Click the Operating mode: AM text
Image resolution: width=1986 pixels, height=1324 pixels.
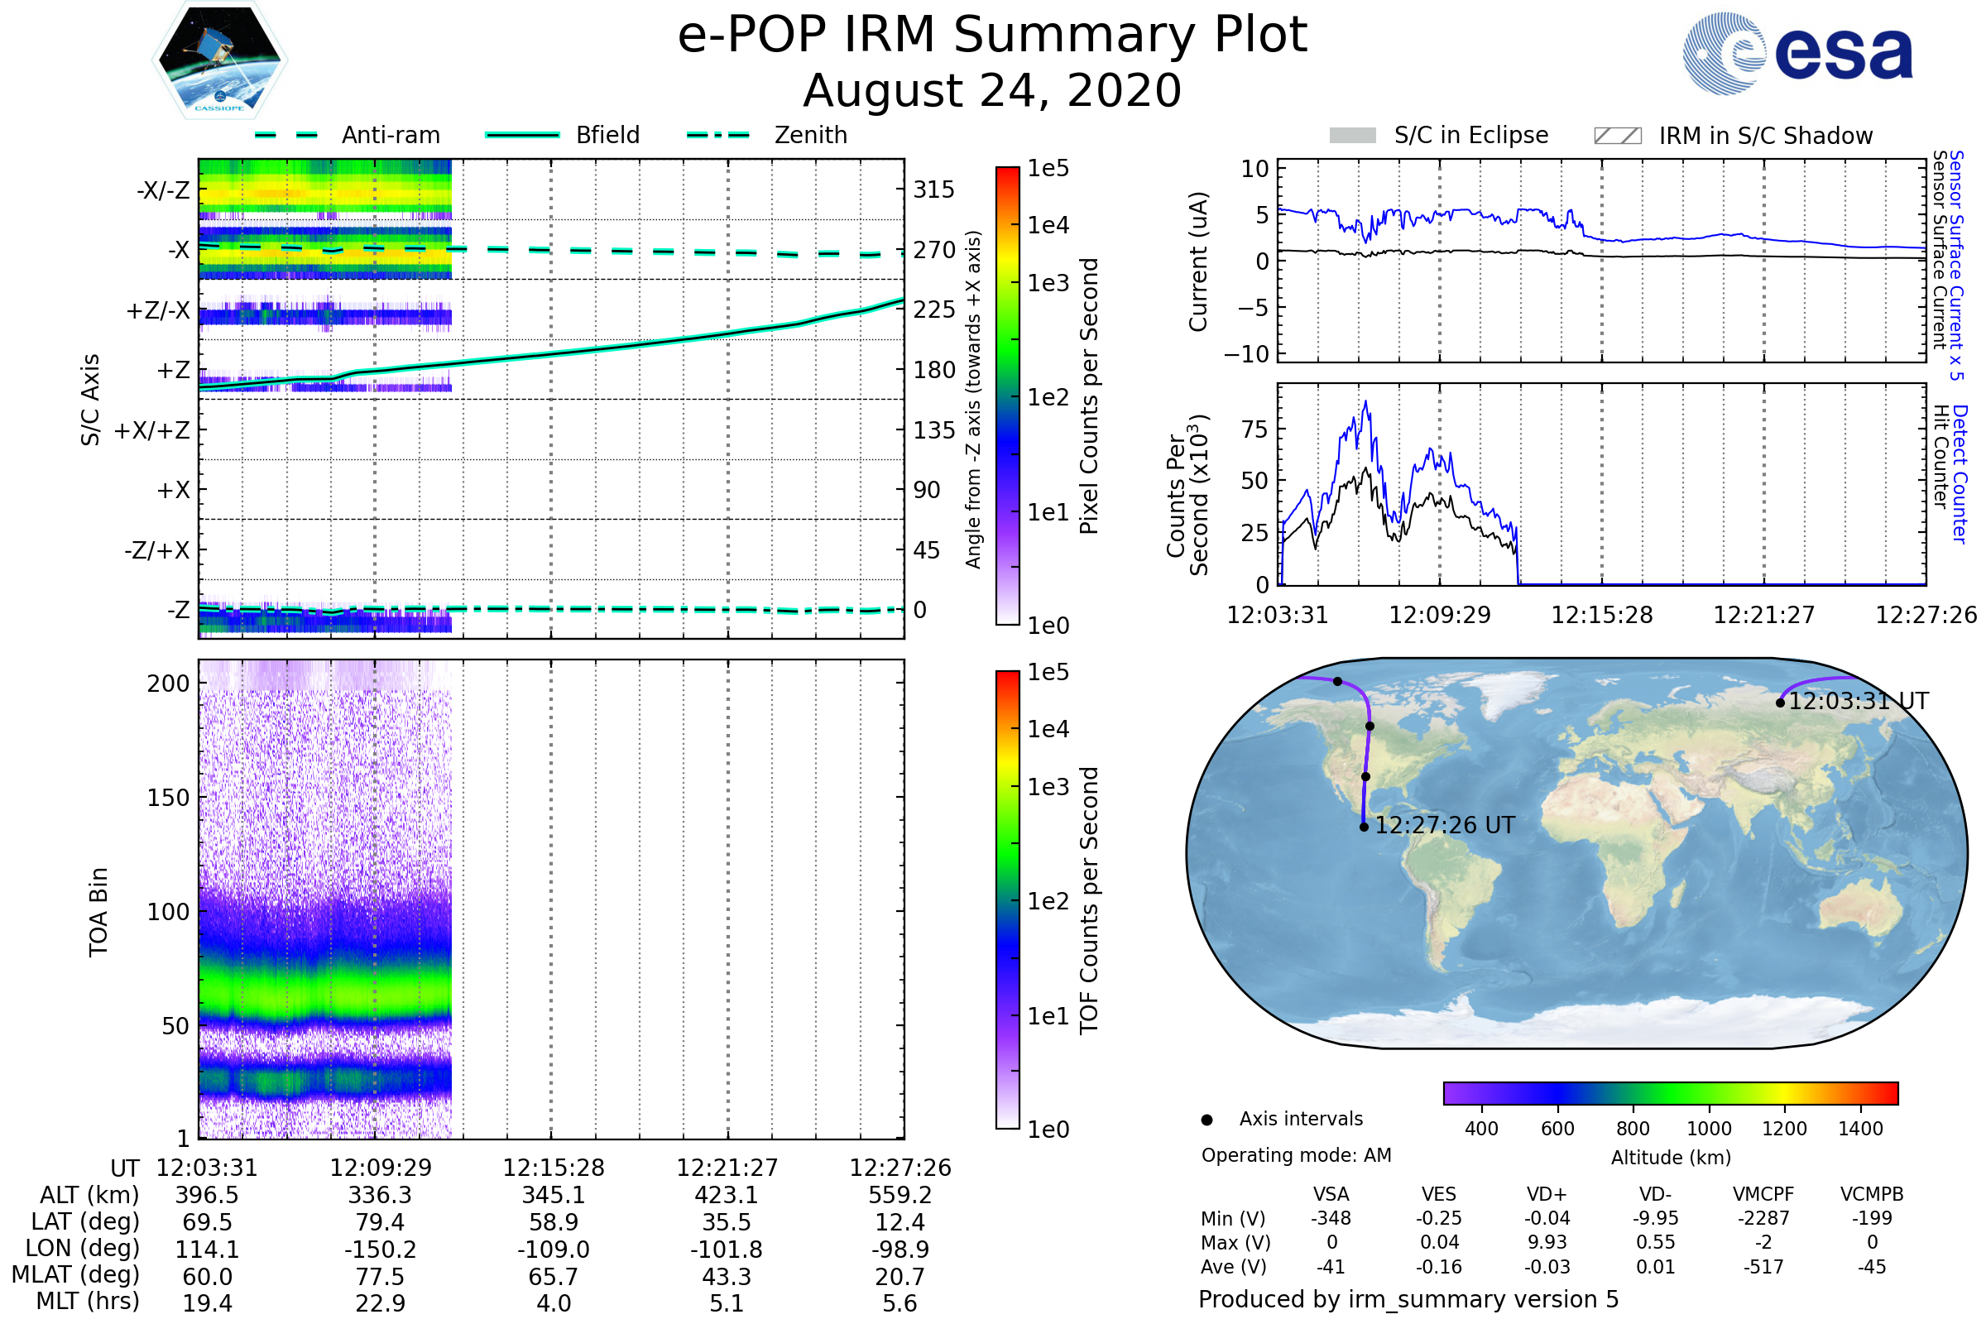pyautogui.click(x=1296, y=1155)
